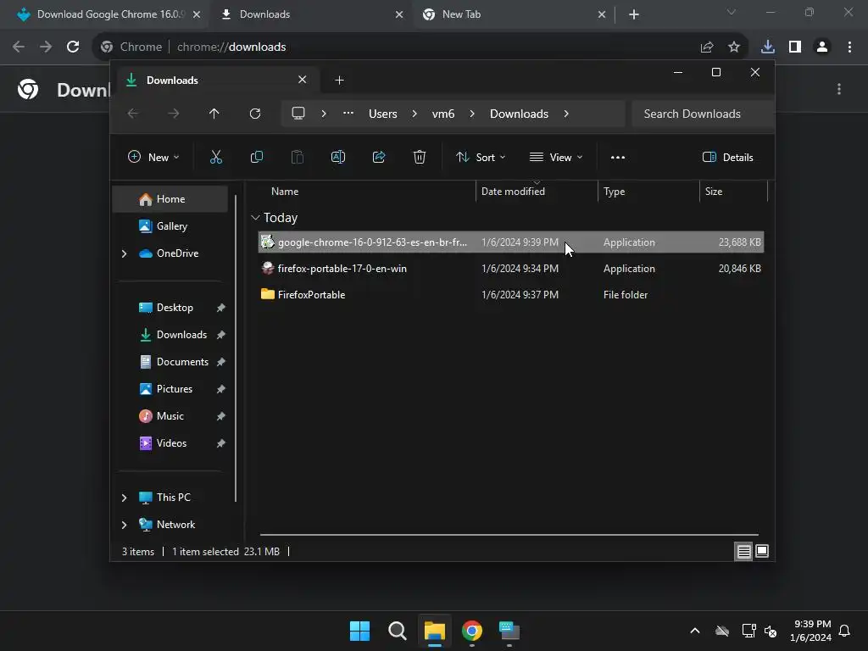Open Windows Start menu
This screenshot has width=868, height=651.
pyautogui.click(x=359, y=631)
